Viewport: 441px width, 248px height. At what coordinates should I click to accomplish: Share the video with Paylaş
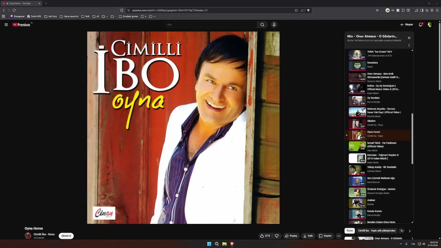coord(291,236)
